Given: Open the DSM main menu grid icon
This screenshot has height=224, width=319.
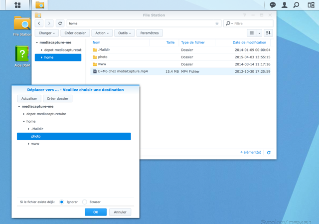Looking at the screenshot, I should pyautogui.click(x=18, y=5).
